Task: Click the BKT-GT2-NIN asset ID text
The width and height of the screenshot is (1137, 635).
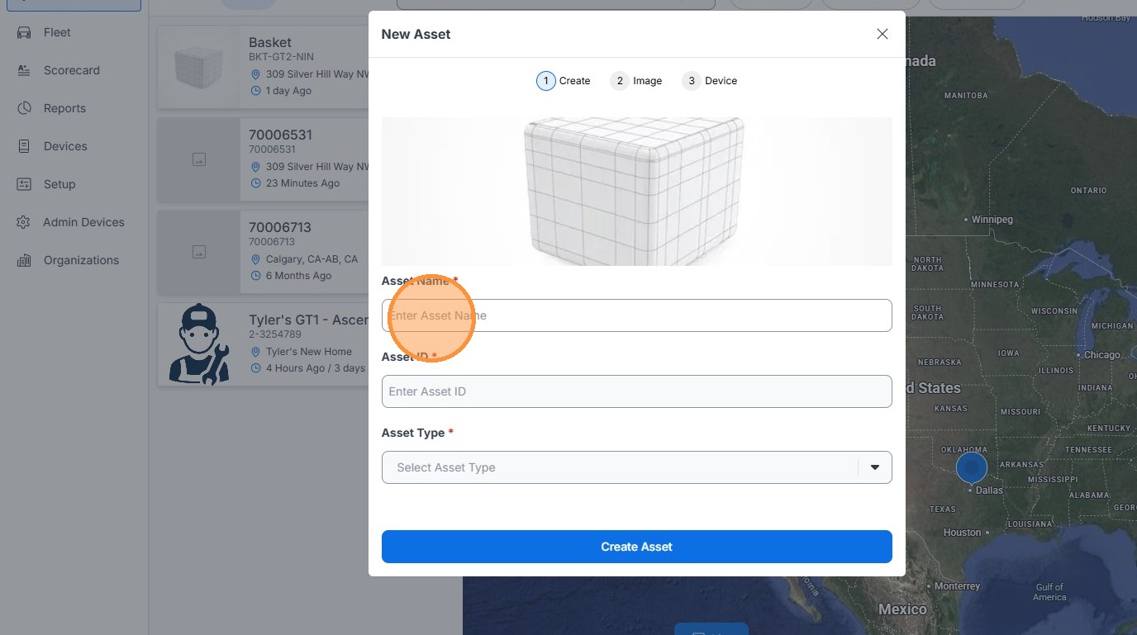Action: coord(281,57)
